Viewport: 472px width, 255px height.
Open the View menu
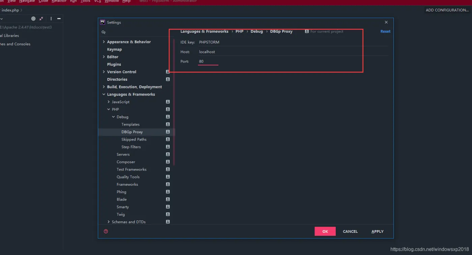(11, 1)
